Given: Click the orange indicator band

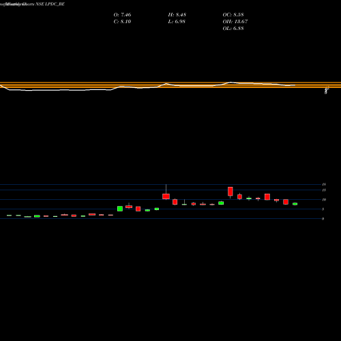Looking at the screenshot, I should click(170, 85).
